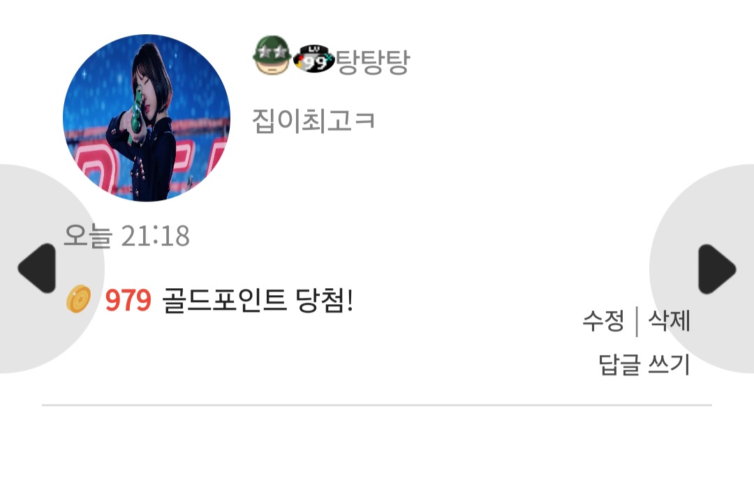Click the divider between 수정 and 삭제

click(637, 321)
